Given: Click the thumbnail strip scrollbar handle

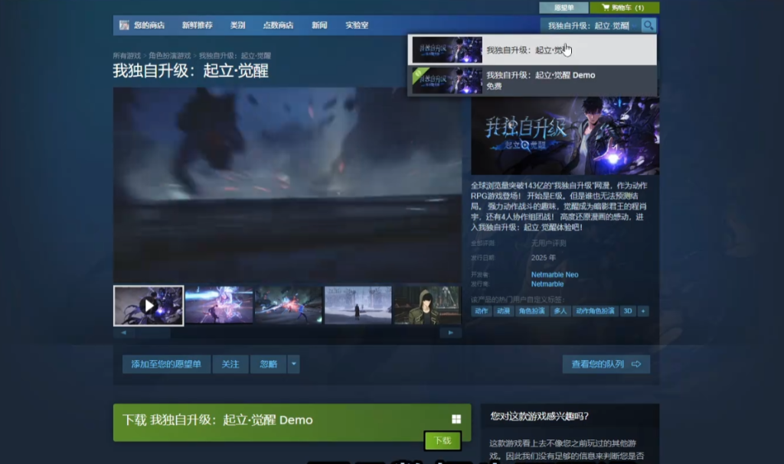Looking at the screenshot, I should tap(152, 333).
